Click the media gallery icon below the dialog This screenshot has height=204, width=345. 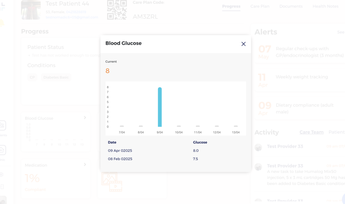[112, 182]
